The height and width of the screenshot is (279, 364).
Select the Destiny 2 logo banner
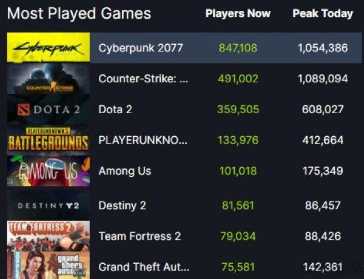[x=49, y=205]
